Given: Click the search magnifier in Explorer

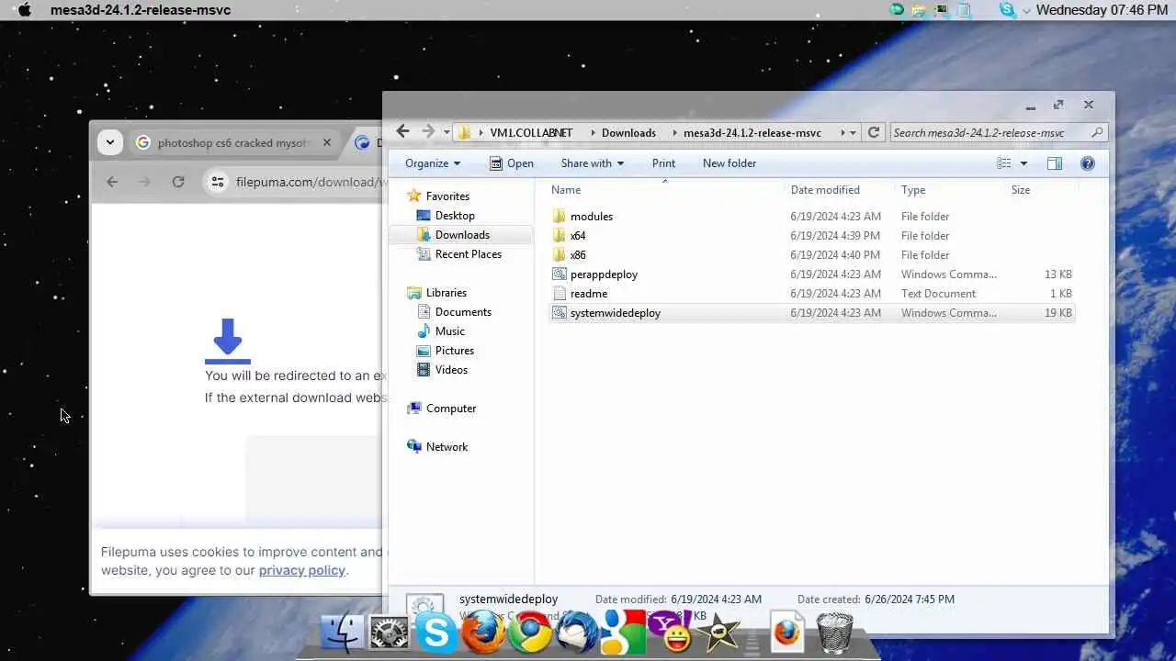Looking at the screenshot, I should tap(1097, 132).
